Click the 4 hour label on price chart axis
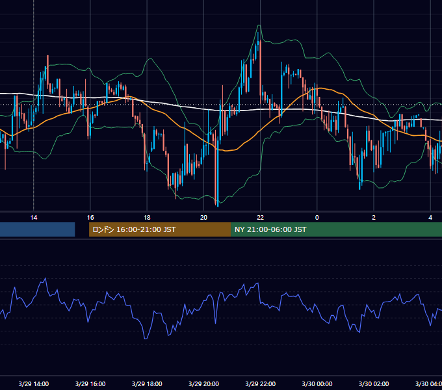442x390 pixels. [430, 218]
